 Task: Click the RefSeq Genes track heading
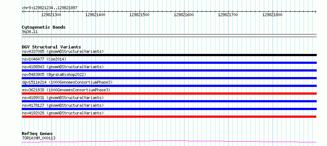click(37, 134)
